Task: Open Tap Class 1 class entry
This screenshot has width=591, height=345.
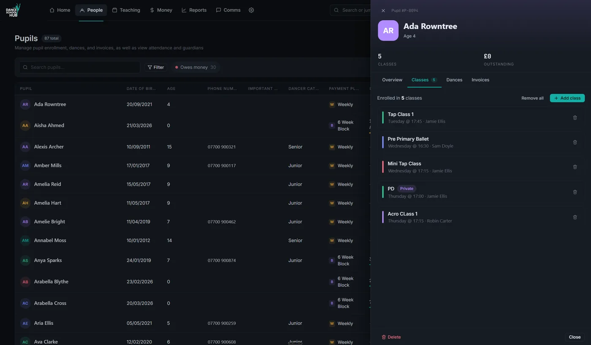Action: coord(480,118)
